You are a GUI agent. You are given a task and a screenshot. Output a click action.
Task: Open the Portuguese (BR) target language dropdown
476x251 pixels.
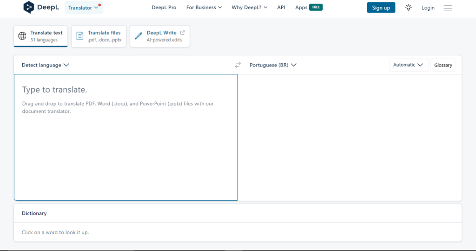tap(273, 65)
